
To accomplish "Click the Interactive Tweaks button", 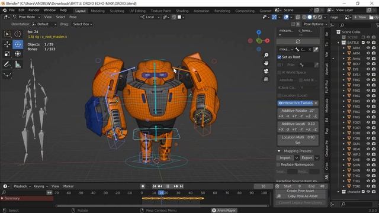I will coord(296,103).
